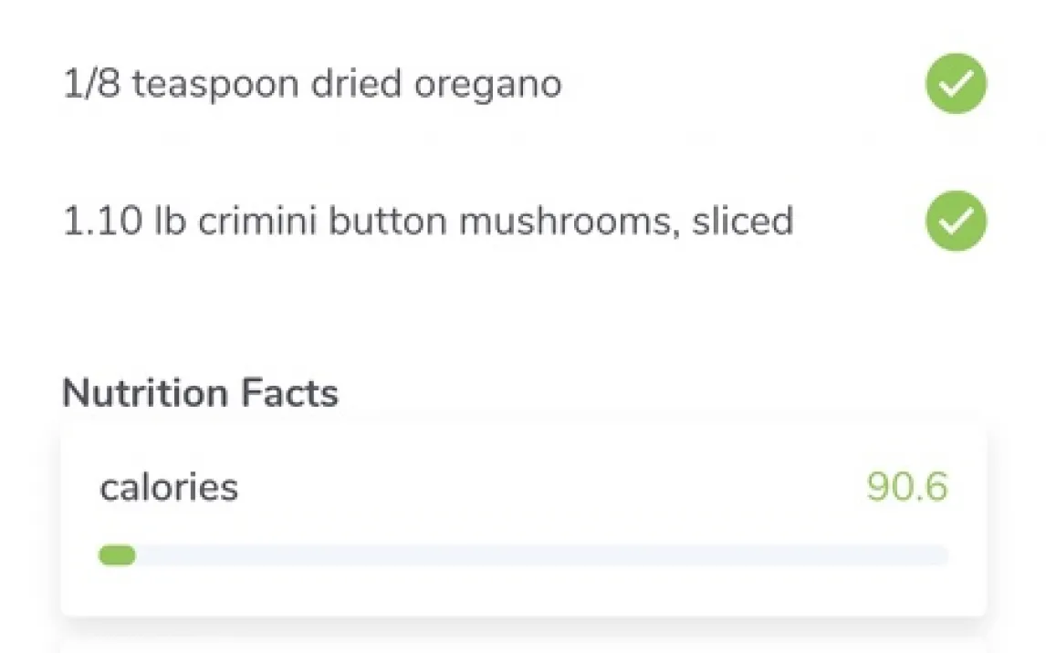Tap the green filled part of calories bar

117,555
